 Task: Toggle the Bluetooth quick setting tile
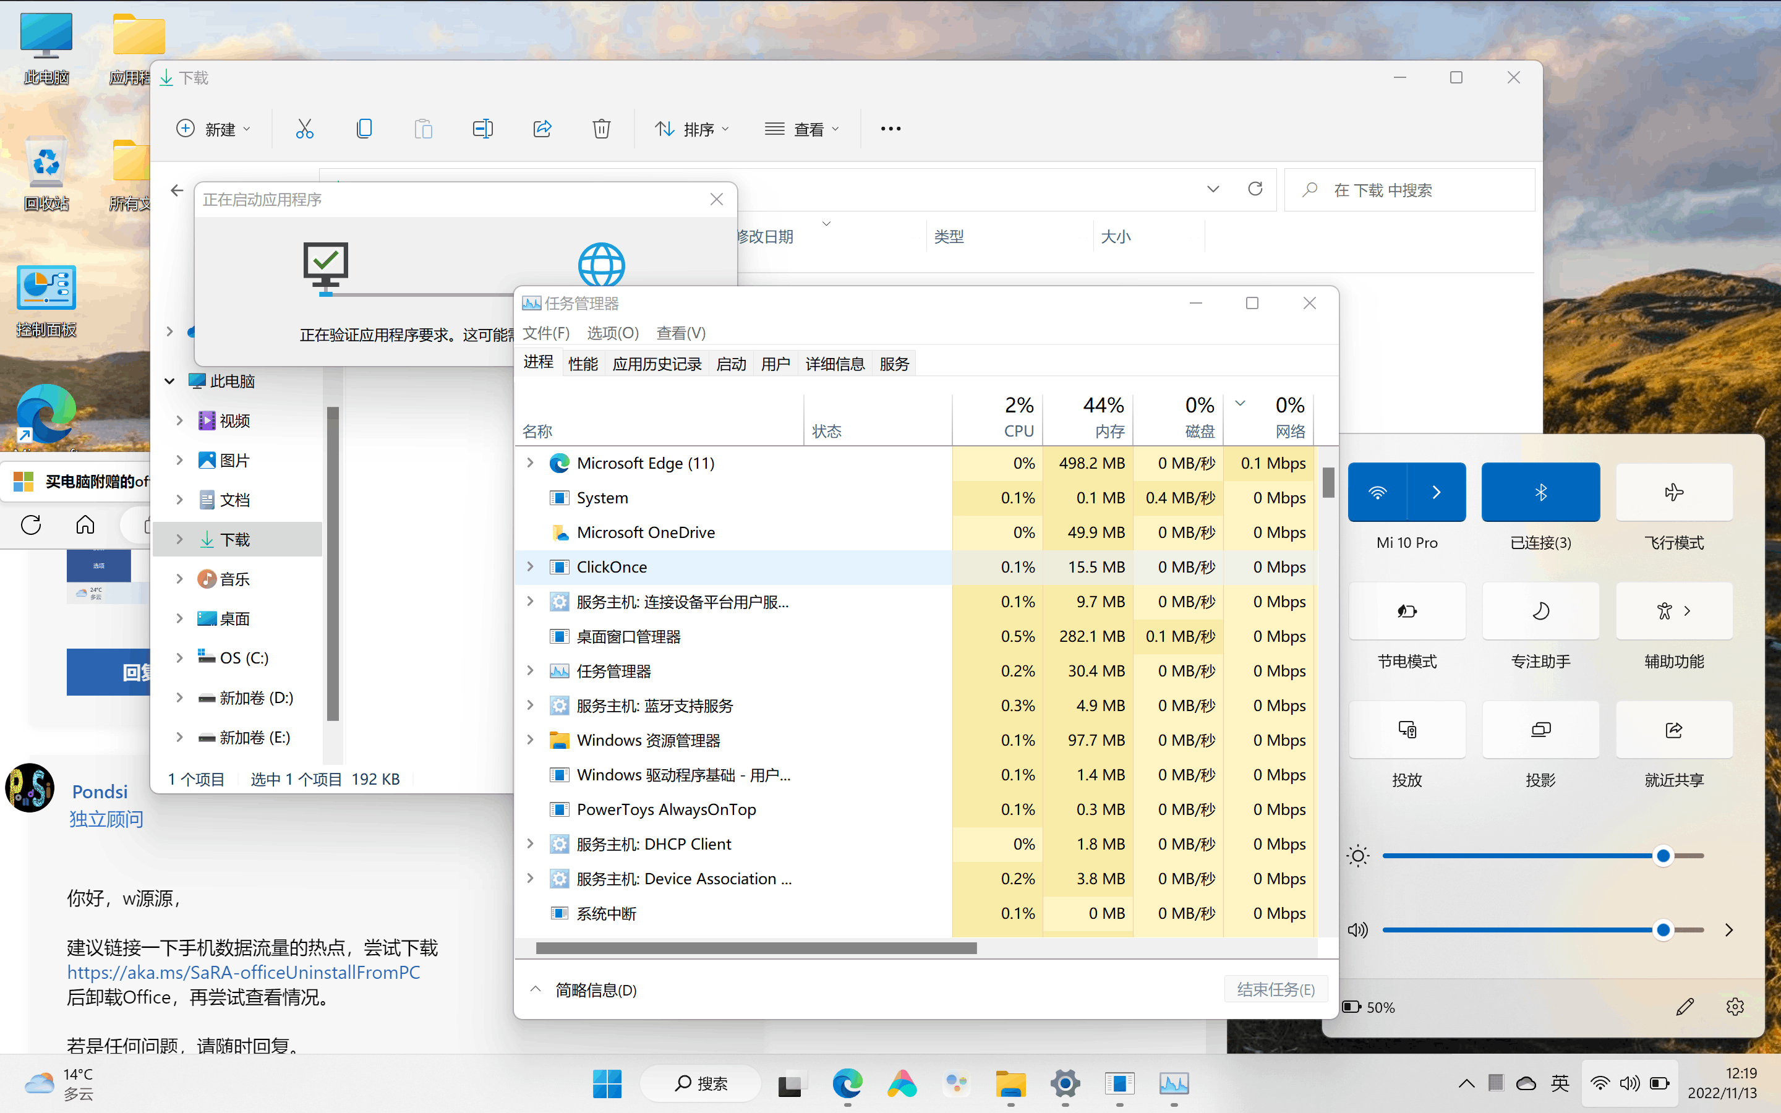click(x=1540, y=492)
